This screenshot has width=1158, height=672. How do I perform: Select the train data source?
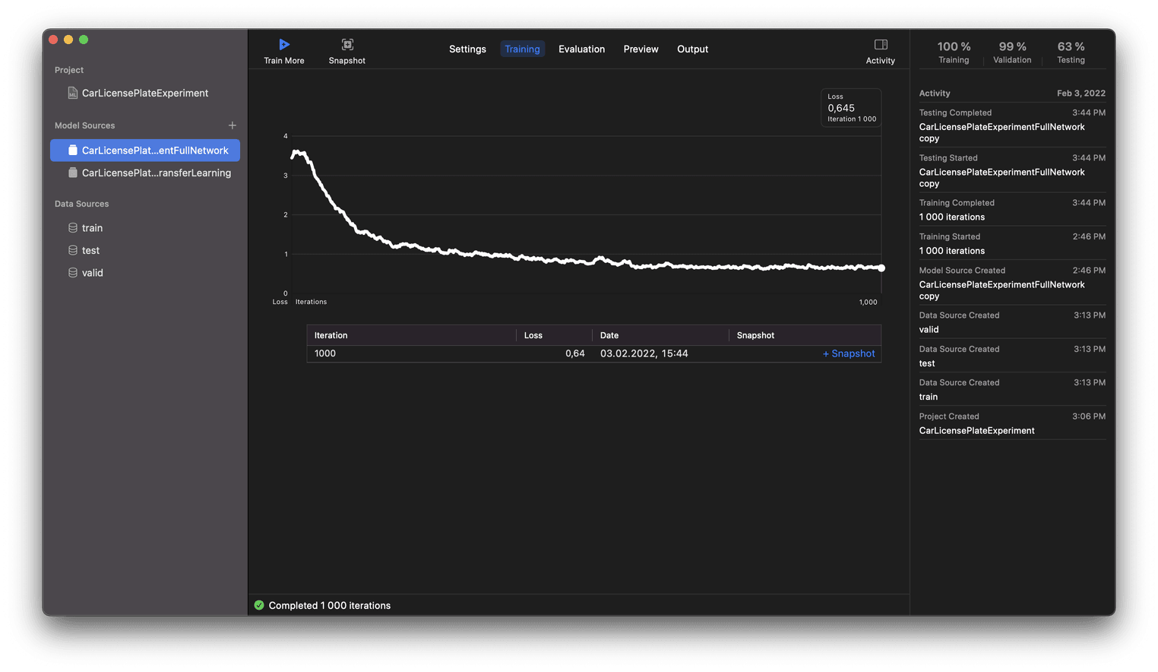coord(92,227)
